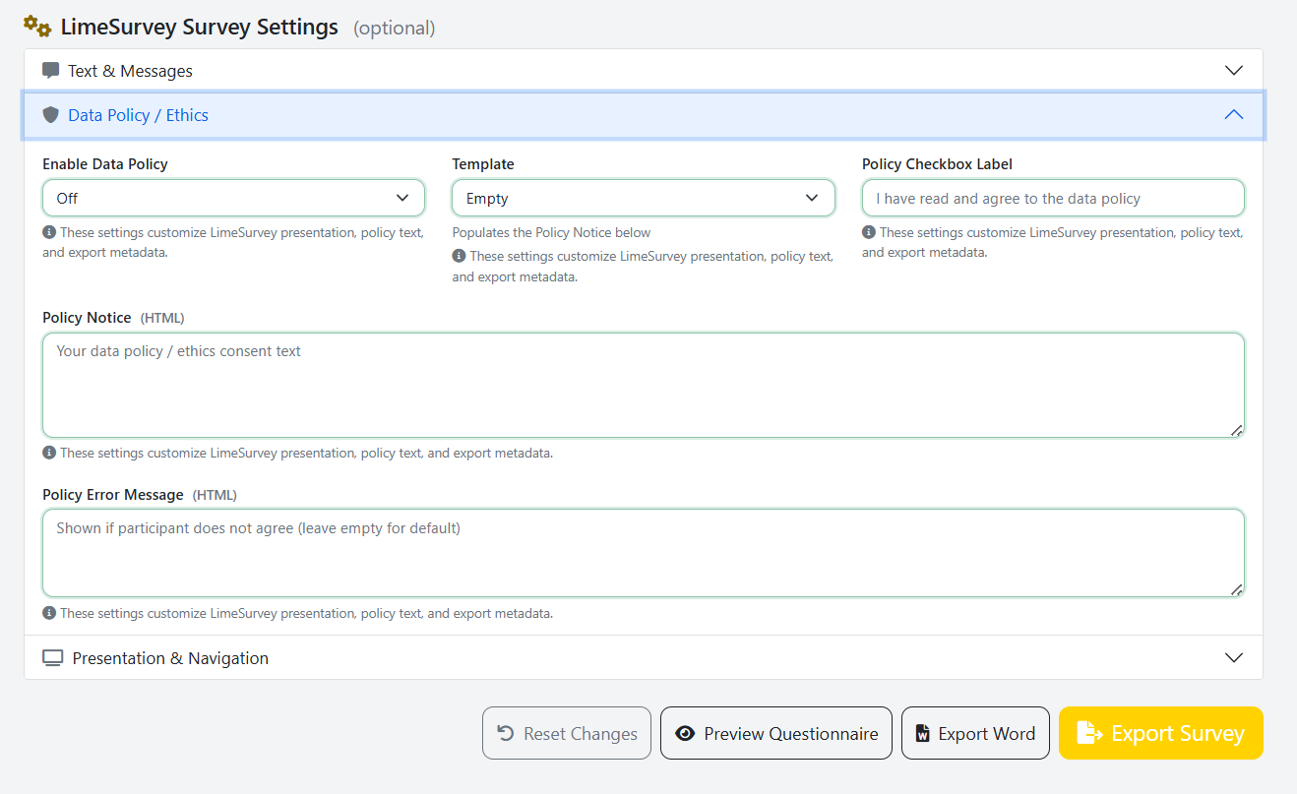Click the LimeSurvey Survey Settings heading
This screenshot has height=794, width=1297.
200,27
